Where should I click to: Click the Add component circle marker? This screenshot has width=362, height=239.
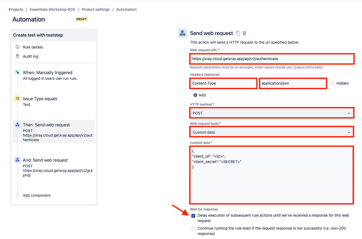[x=17, y=195]
